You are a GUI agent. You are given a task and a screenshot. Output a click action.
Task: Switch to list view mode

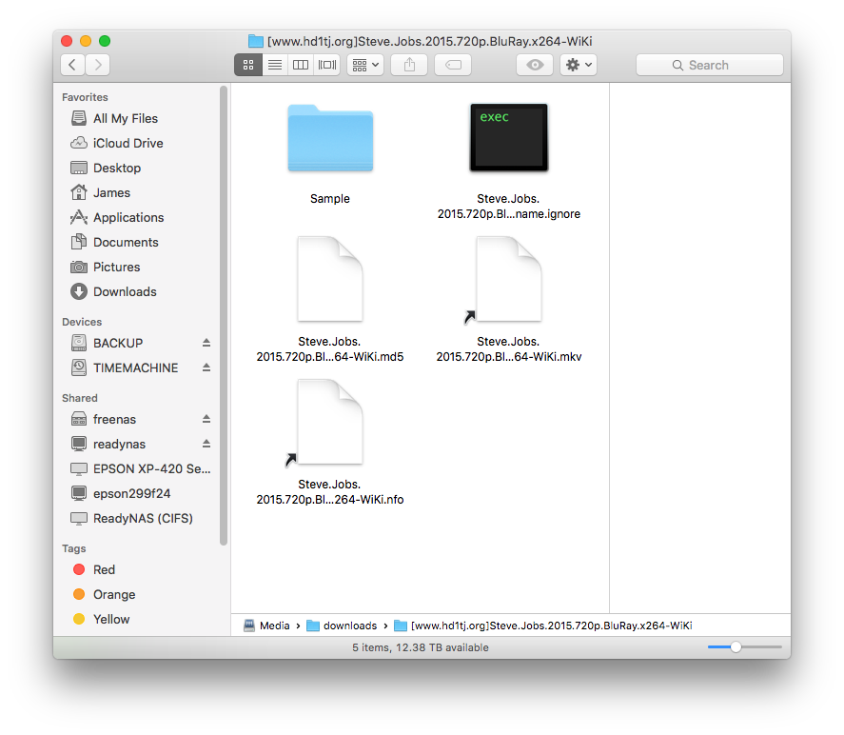[x=275, y=65]
